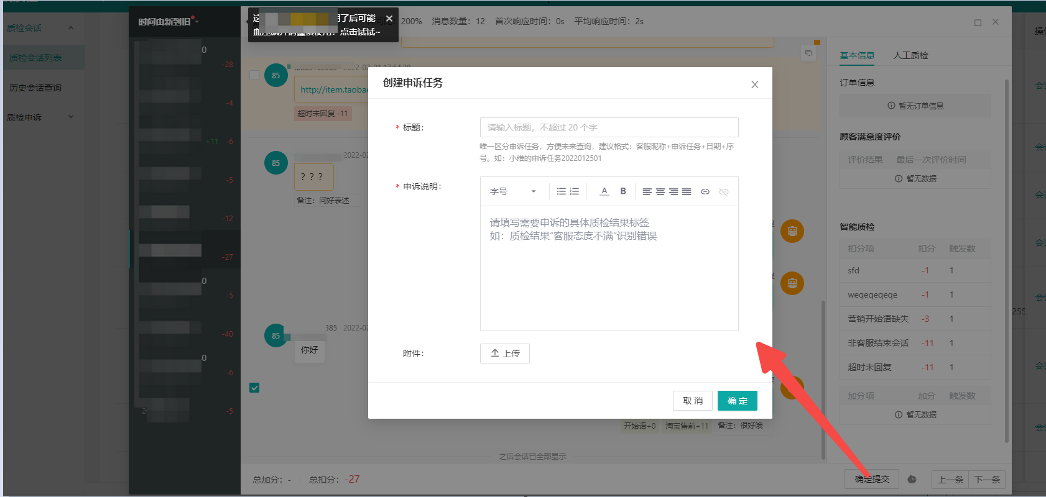1046x497 pixels.
Task: Go to the next session with 下一条
Action: pyautogui.click(x=987, y=480)
